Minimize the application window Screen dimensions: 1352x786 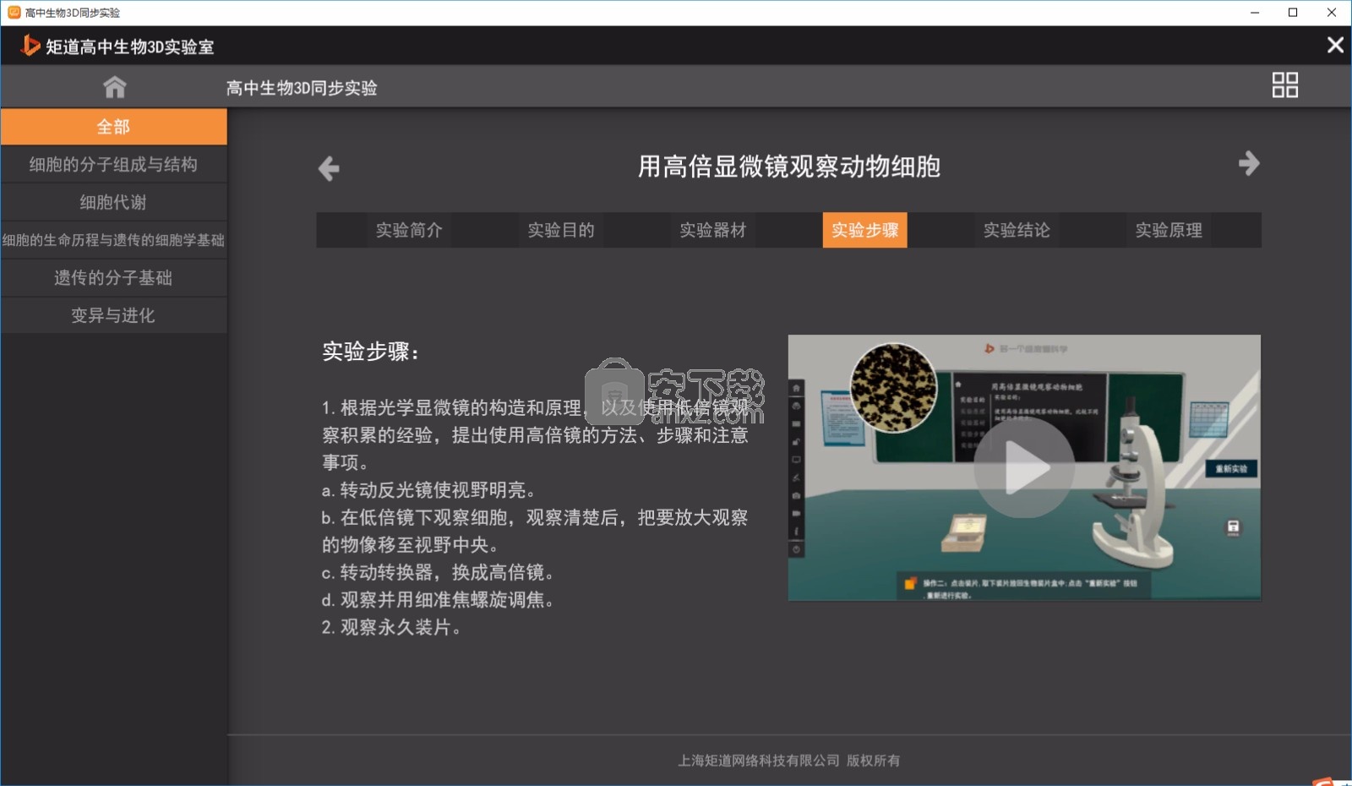1255,13
